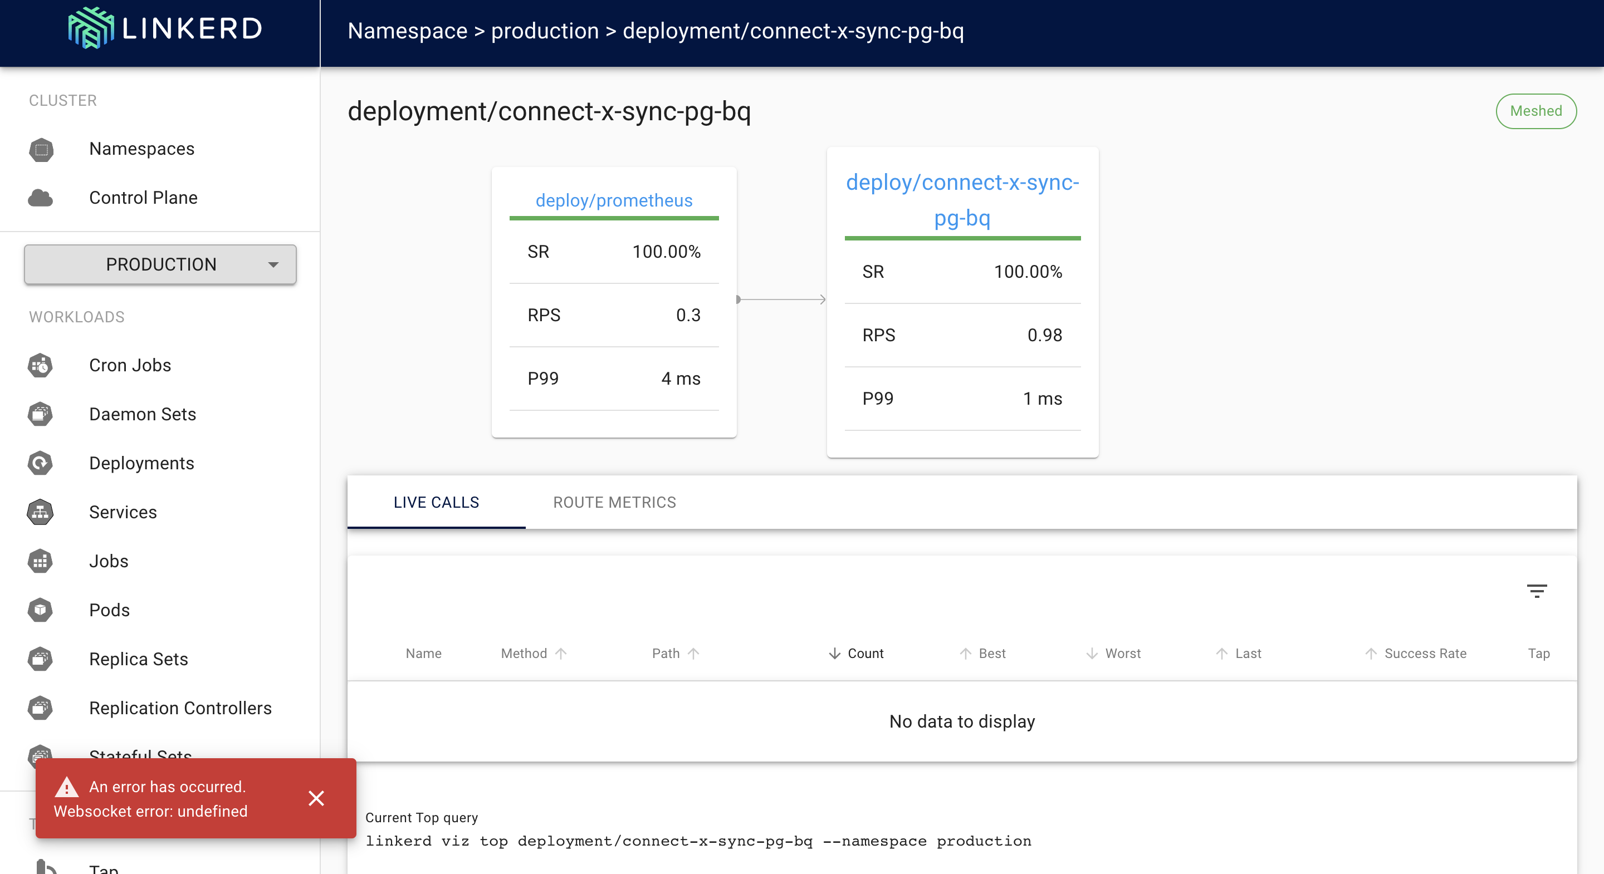Click the Cron Jobs icon
Screen dimensions: 1604x874
(x=41, y=365)
